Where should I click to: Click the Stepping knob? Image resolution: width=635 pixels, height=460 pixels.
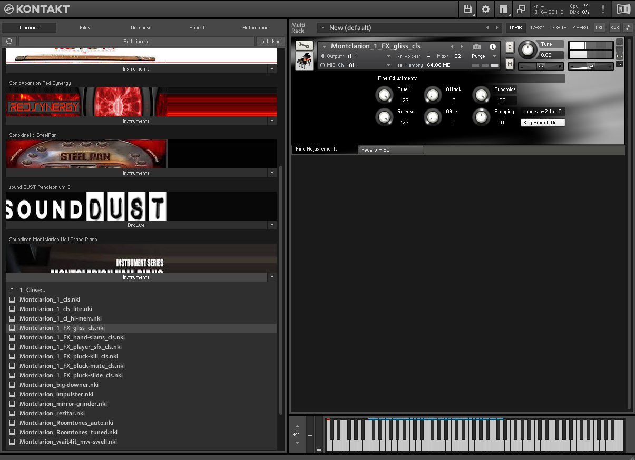(481, 117)
